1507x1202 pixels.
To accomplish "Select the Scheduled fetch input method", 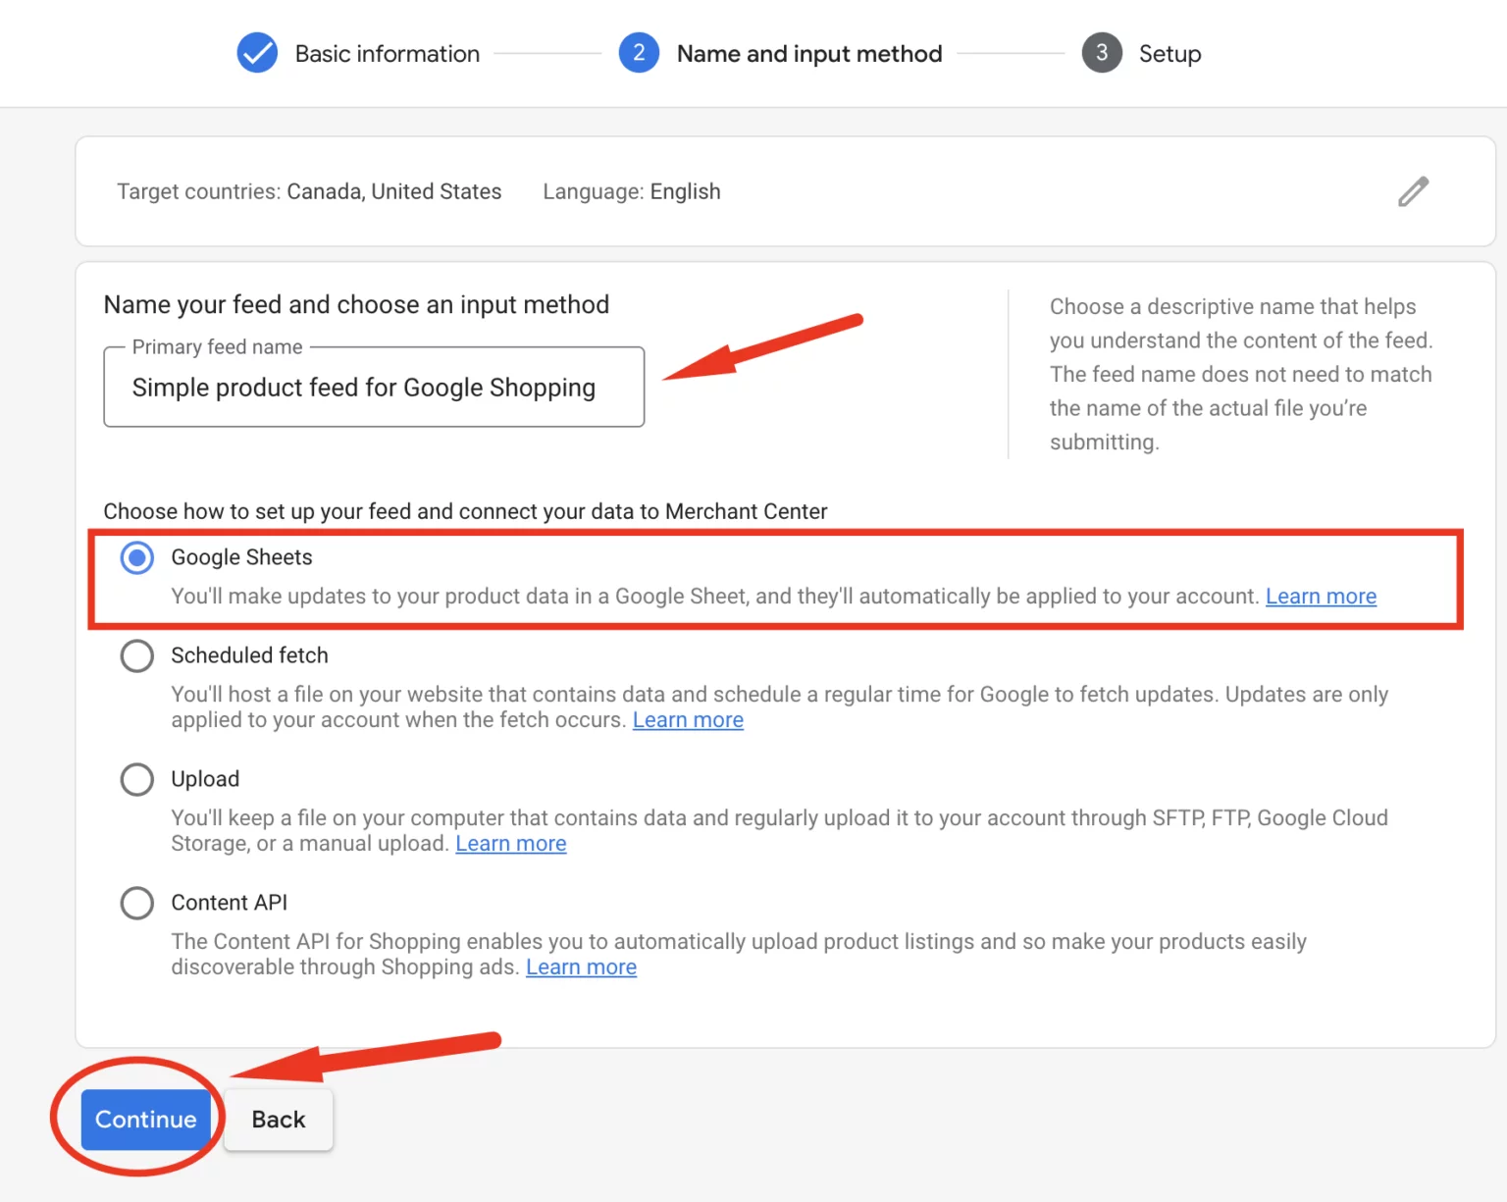I will [137, 655].
